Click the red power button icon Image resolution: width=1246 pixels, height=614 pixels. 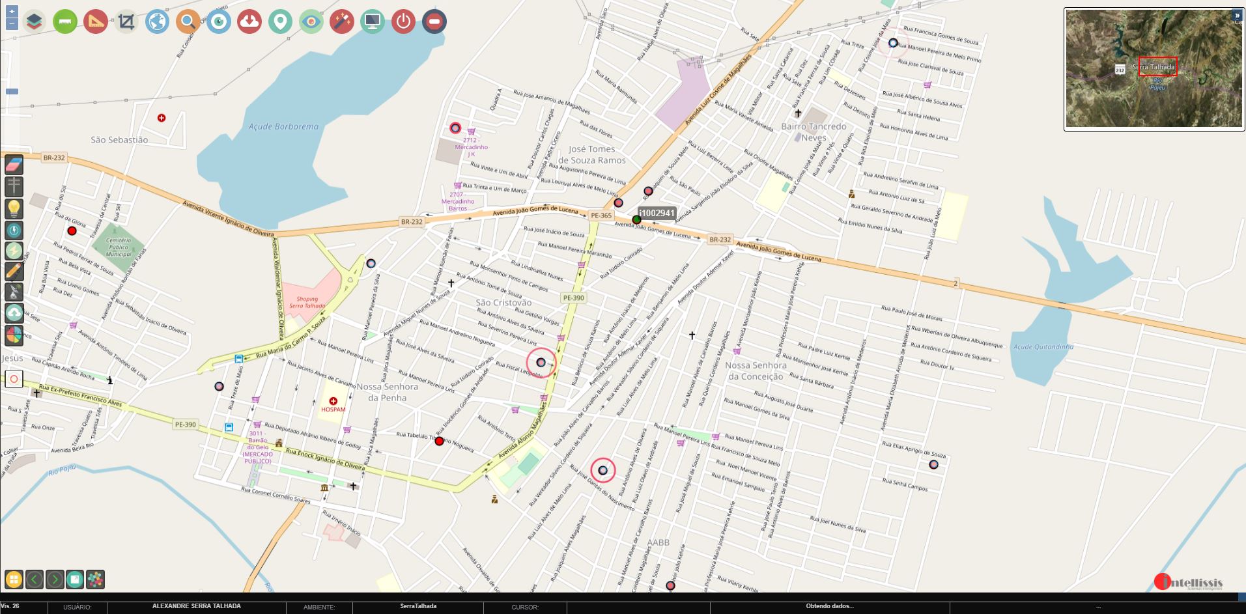[x=403, y=22]
